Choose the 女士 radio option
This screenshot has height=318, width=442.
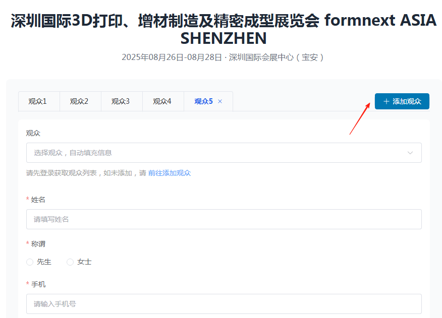click(79, 262)
